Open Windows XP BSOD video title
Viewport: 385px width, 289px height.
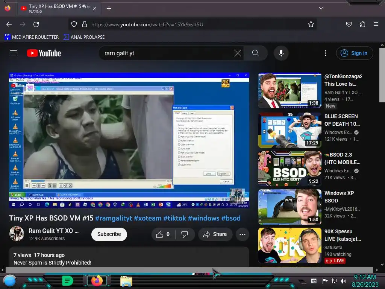tap(339, 197)
